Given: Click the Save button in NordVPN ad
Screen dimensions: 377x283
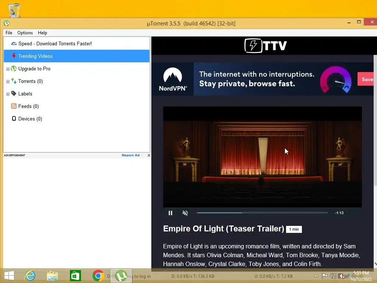Looking at the screenshot, I should [x=366, y=79].
